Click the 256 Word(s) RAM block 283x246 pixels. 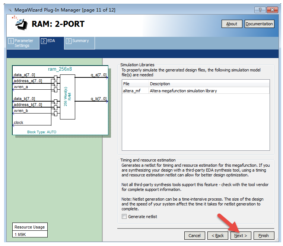pos(67,97)
